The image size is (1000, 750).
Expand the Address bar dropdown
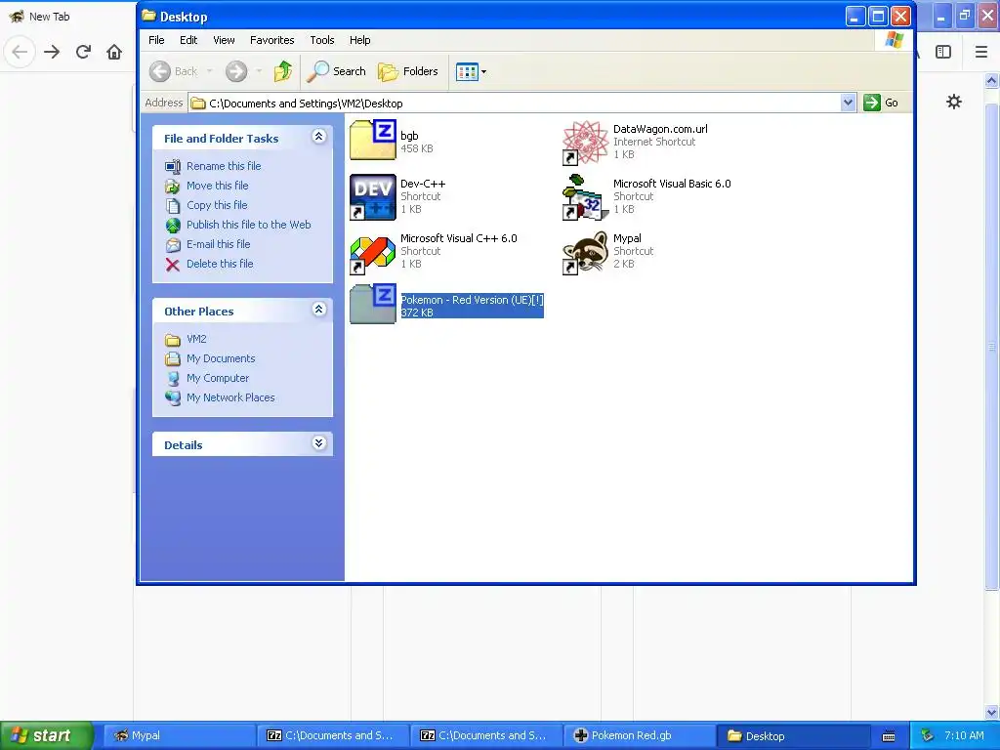click(848, 103)
